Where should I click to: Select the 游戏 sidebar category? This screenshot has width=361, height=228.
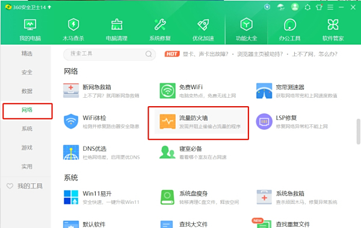[x=27, y=147]
